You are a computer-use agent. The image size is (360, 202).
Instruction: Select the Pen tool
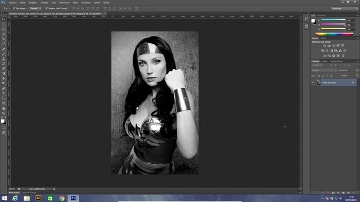(3, 89)
